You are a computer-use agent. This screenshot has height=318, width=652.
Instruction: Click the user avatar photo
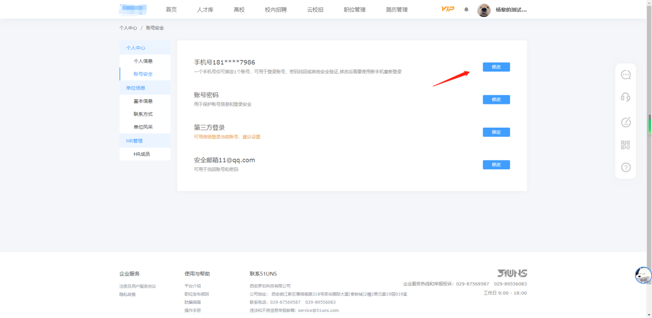[x=484, y=10]
